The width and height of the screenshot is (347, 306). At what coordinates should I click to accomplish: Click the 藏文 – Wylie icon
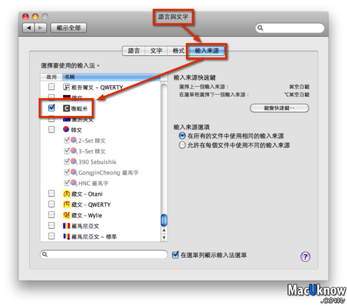pyautogui.click(x=66, y=215)
